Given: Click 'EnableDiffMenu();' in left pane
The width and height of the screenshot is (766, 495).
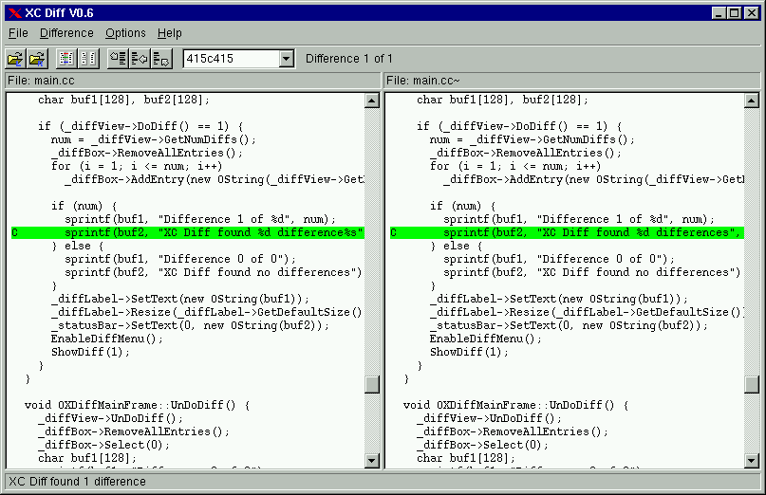Looking at the screenshot, I should tap(107, 339).
